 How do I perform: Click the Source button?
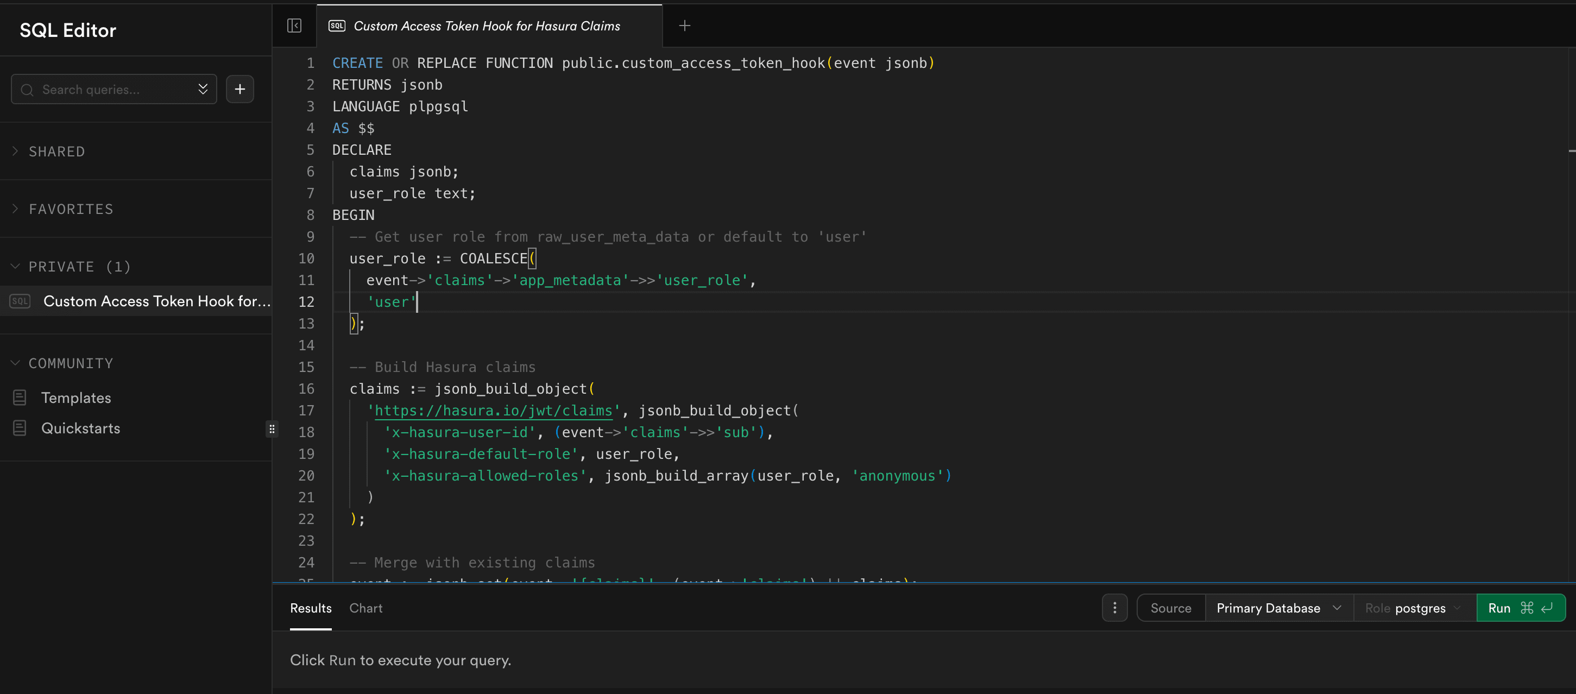click(1170, 608)
